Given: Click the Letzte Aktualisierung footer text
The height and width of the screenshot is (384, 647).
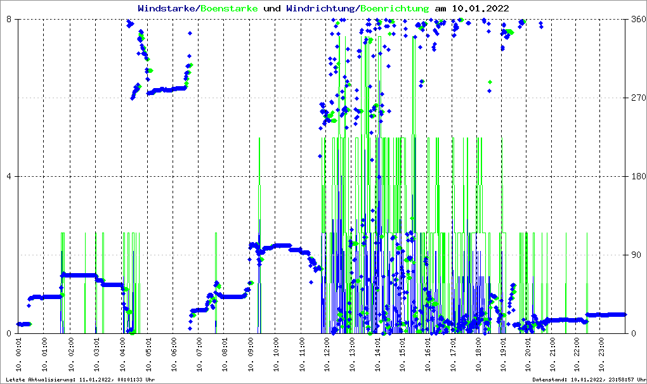Looking at the screenshot, I should (80, 380).
